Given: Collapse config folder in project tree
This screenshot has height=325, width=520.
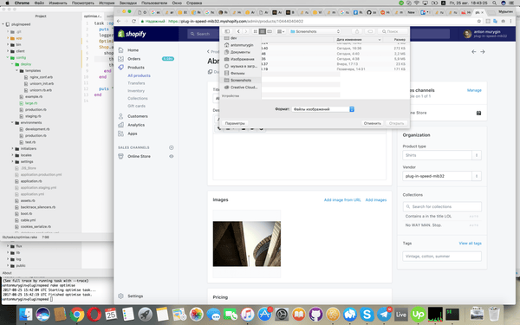Looking at the screenshot, I should coord(8,58).
